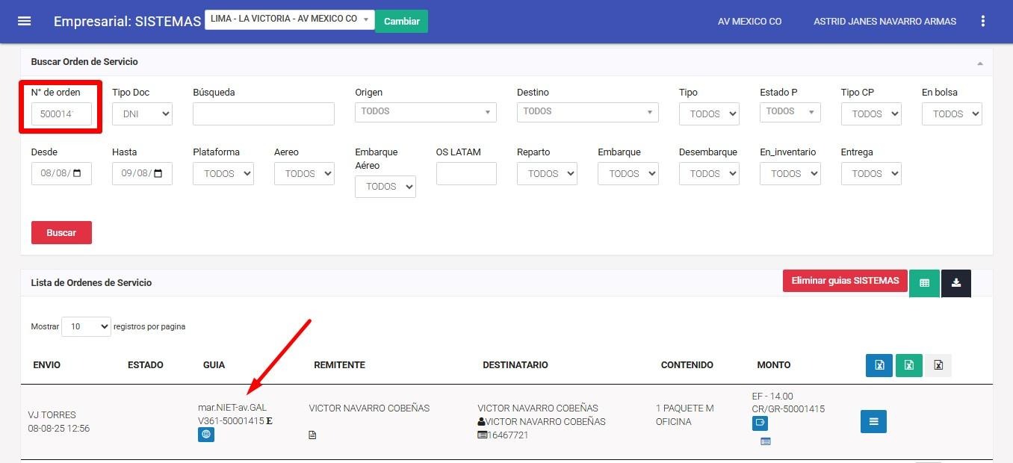
Task: Sort by the DESTINATARIO column header
Action: tap(515, 365)
